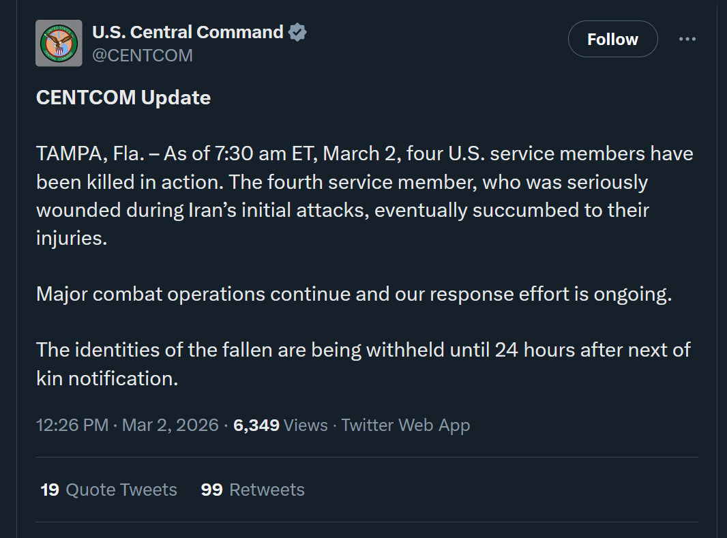Open the U.S. Central Command display name
This screenshot has height=538, width=727.
(x=188, y=32)
